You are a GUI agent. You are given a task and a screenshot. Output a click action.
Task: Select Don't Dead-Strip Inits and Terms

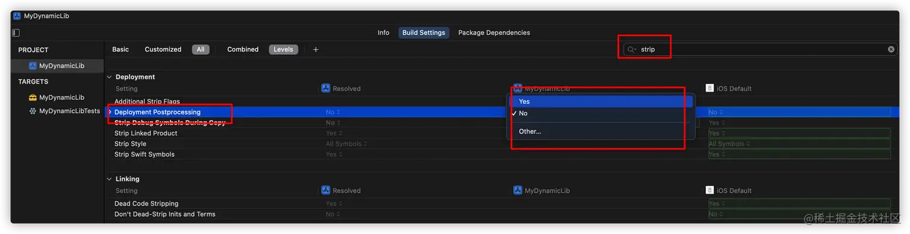[165, 214]
